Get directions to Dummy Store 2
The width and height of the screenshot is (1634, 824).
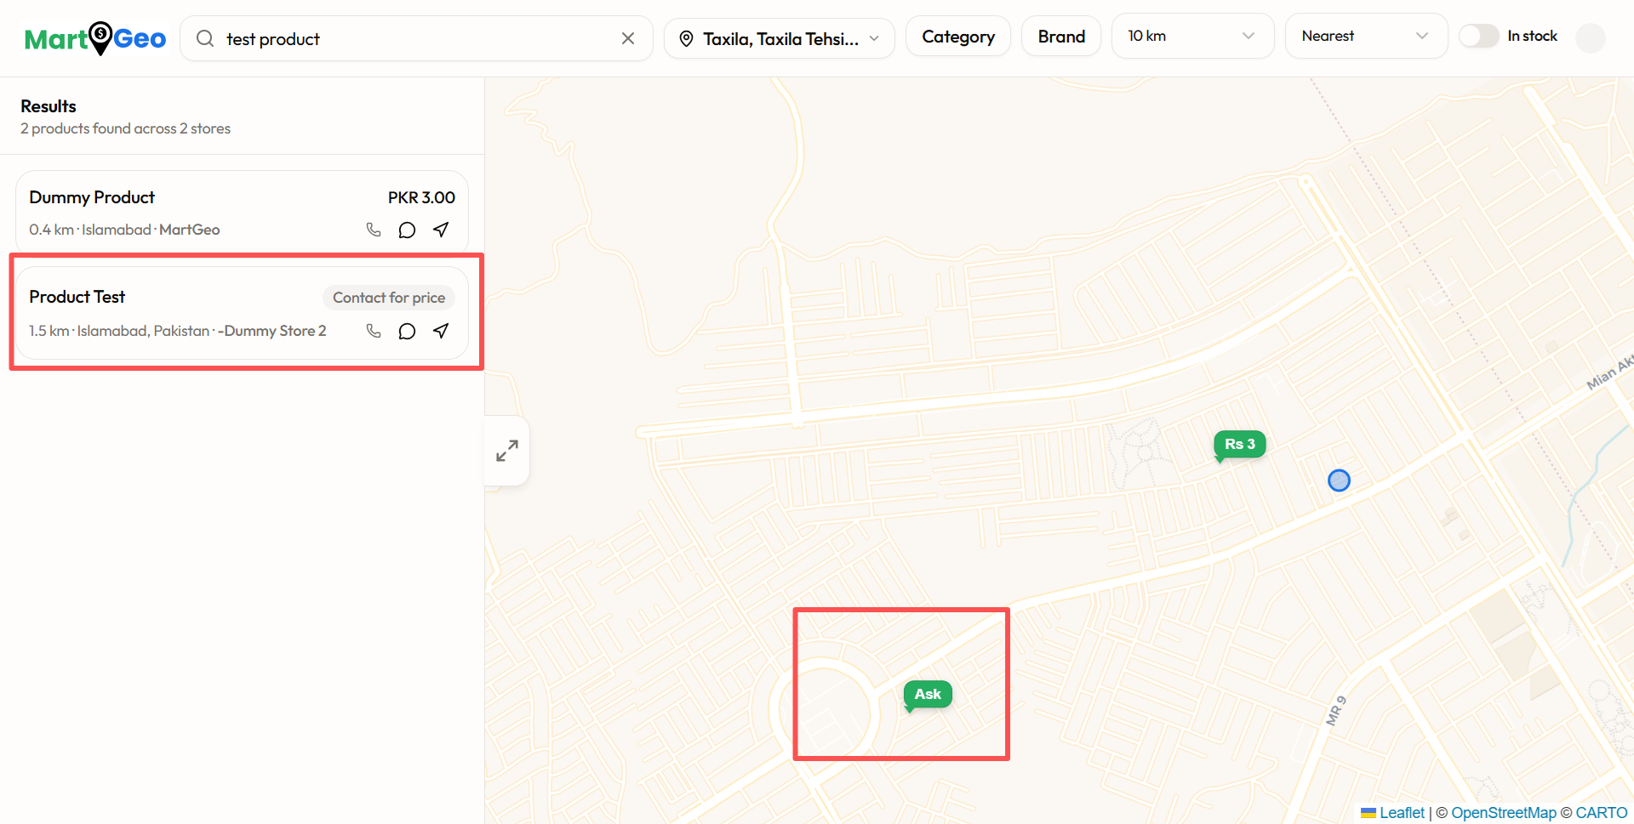pos(441,331)
